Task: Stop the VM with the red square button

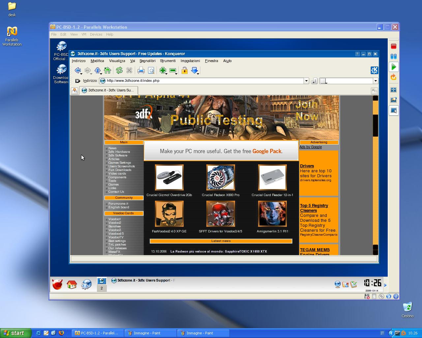Action: coord(393,46)
